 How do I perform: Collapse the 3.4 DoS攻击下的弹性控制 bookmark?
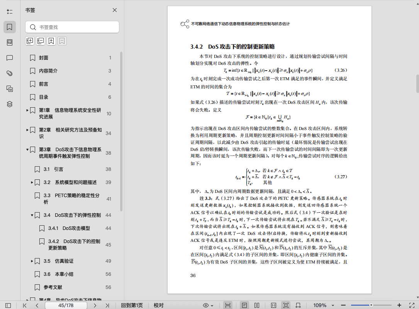tap(32, 215)
